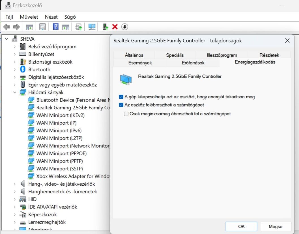Expand the Digitális lejátszóeszközök chevron
This screenshot has height=234, width=299.
pos(15,77)
